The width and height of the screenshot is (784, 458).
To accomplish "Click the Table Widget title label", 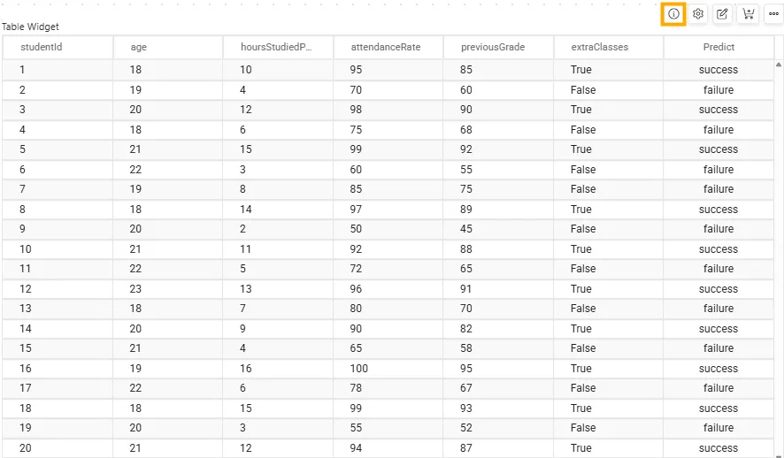I will pyautogui.click(x=30, y=27).
